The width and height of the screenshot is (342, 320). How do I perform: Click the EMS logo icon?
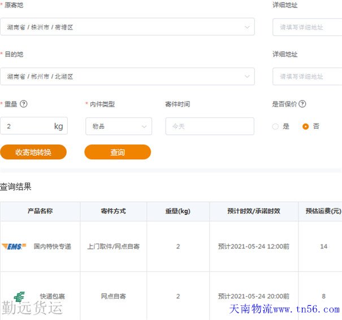pos(14,247)
